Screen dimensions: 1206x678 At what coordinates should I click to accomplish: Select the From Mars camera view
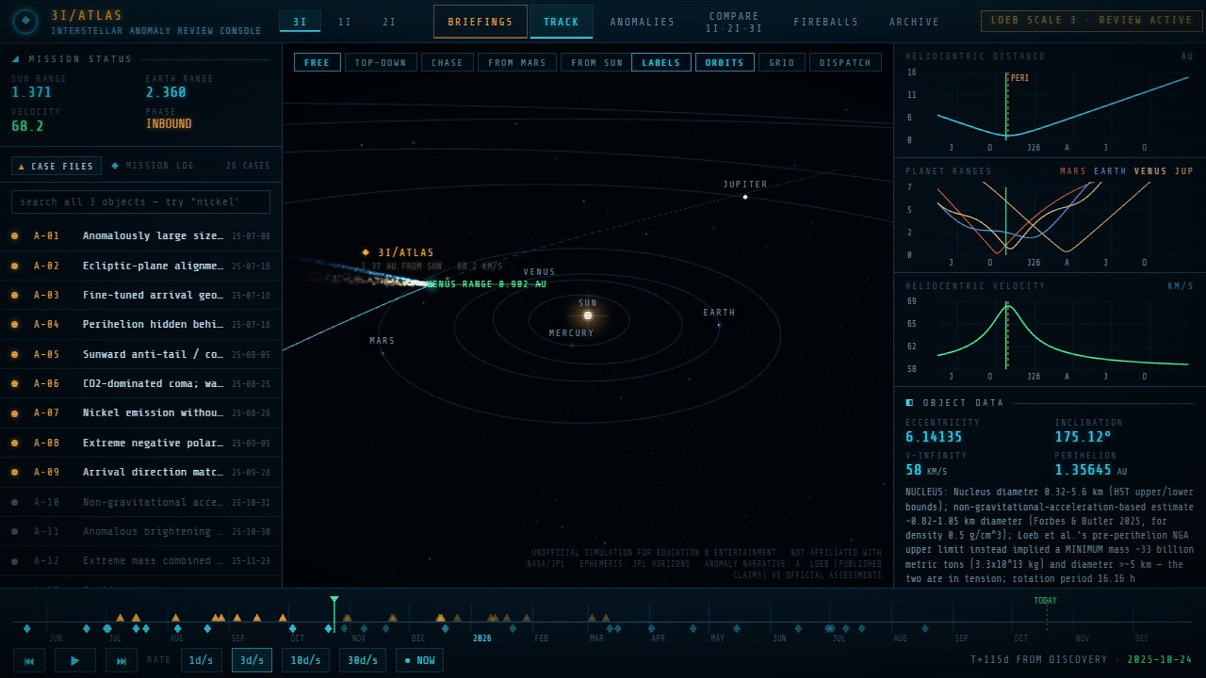click(517, 63)
